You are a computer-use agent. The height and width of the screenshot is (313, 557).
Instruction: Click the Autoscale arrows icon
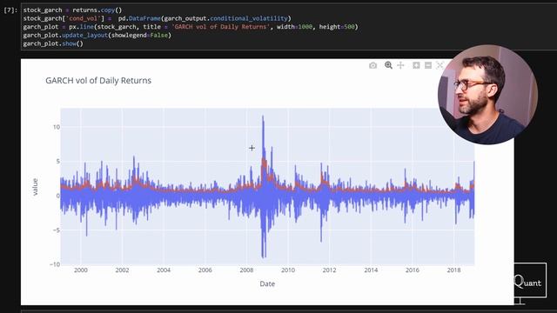pyautogui.click(x=440, y=65)
